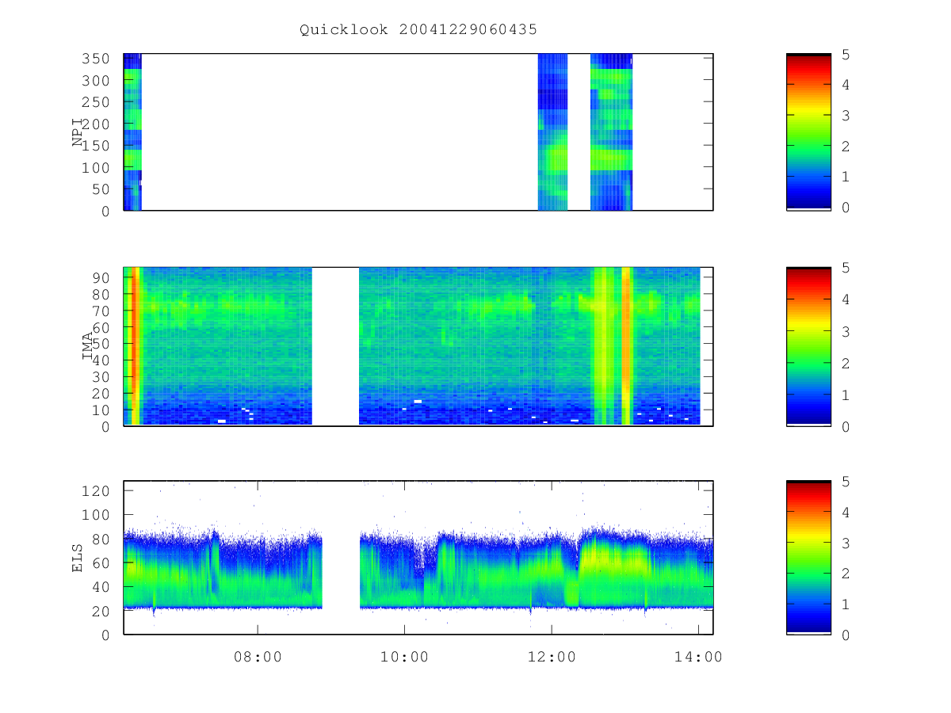
Task: Click the Quicklook 20041229060435 title
Action: (418, 30)
